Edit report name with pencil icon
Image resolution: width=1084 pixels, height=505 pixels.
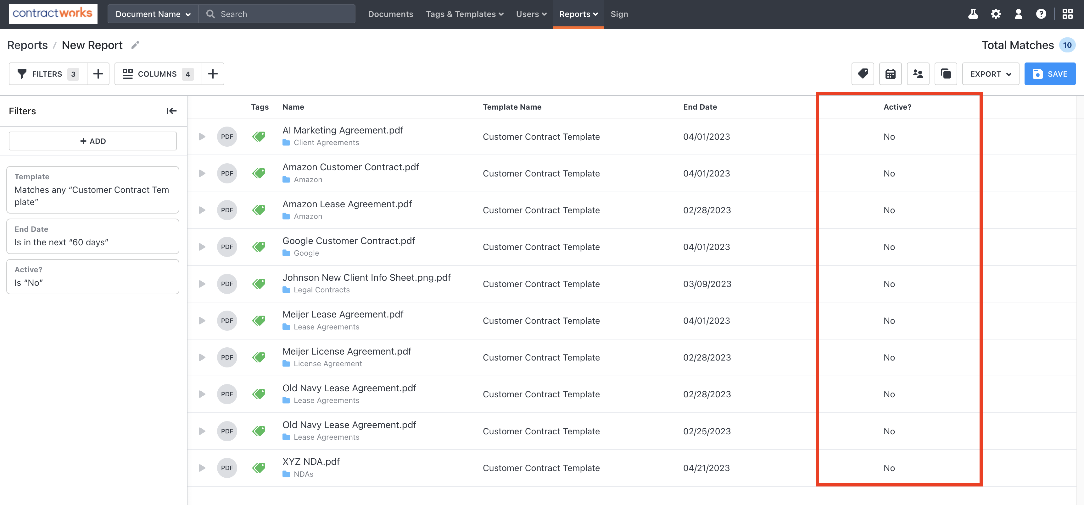(135, 45)
